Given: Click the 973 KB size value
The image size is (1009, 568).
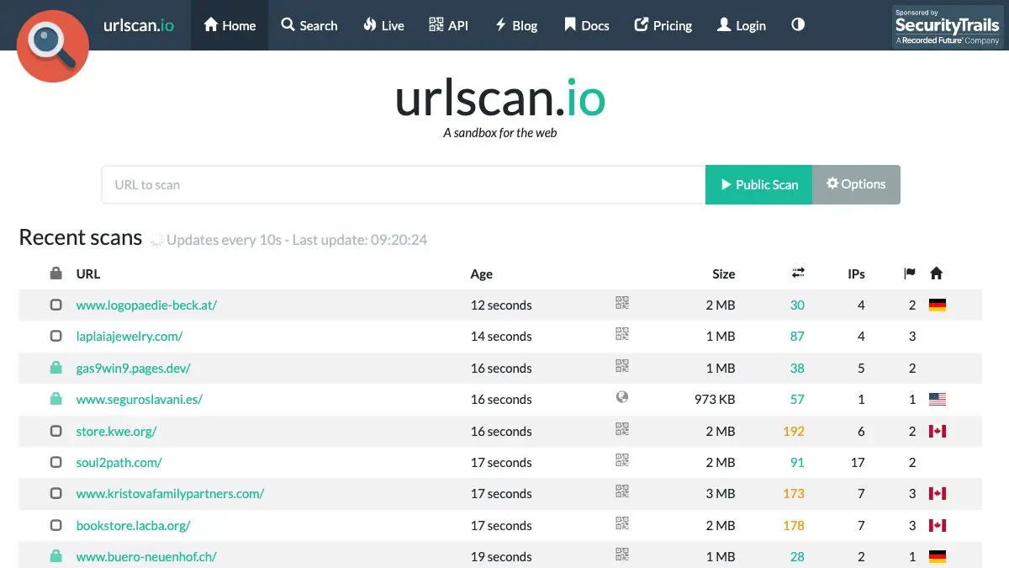Looking at the screenshot, I should [x=715, y=399].
